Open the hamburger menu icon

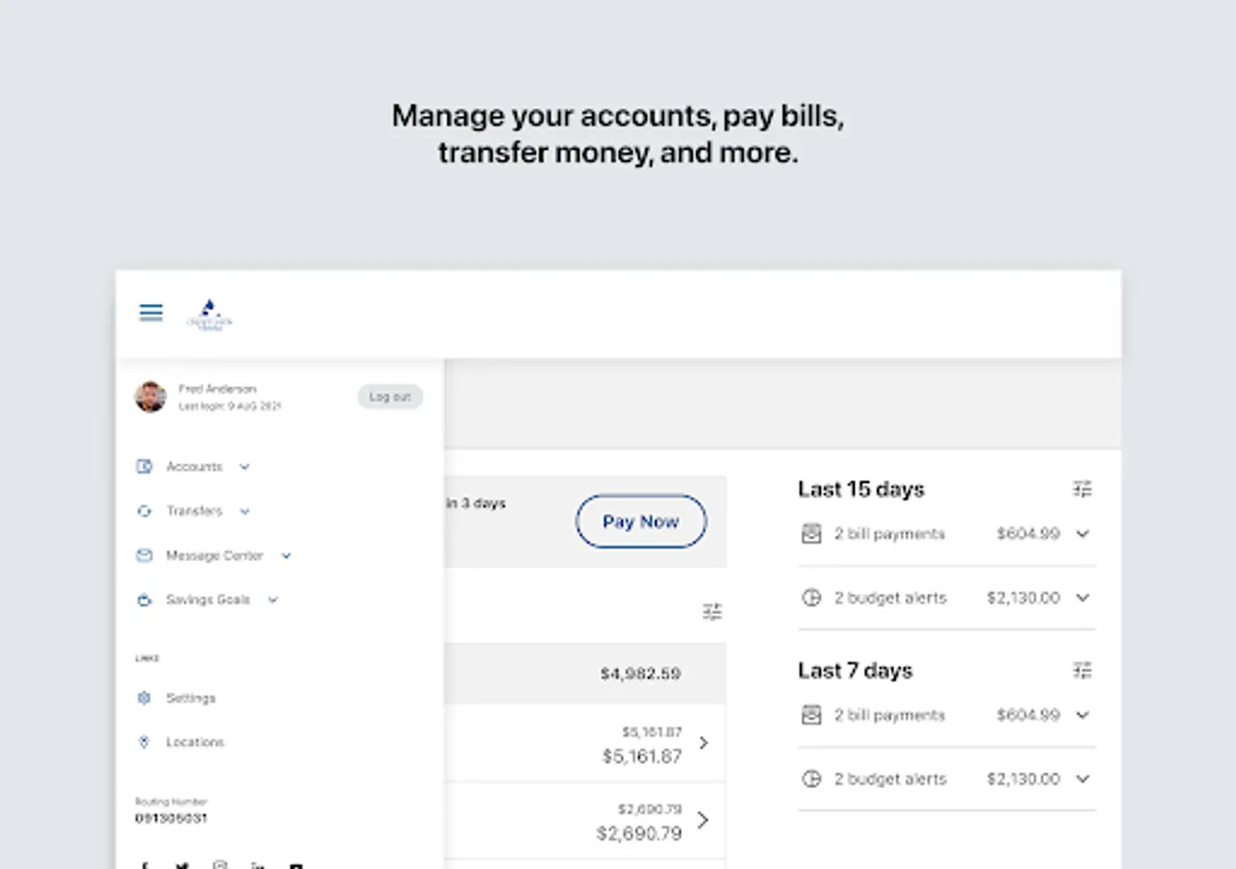(151, 312)
